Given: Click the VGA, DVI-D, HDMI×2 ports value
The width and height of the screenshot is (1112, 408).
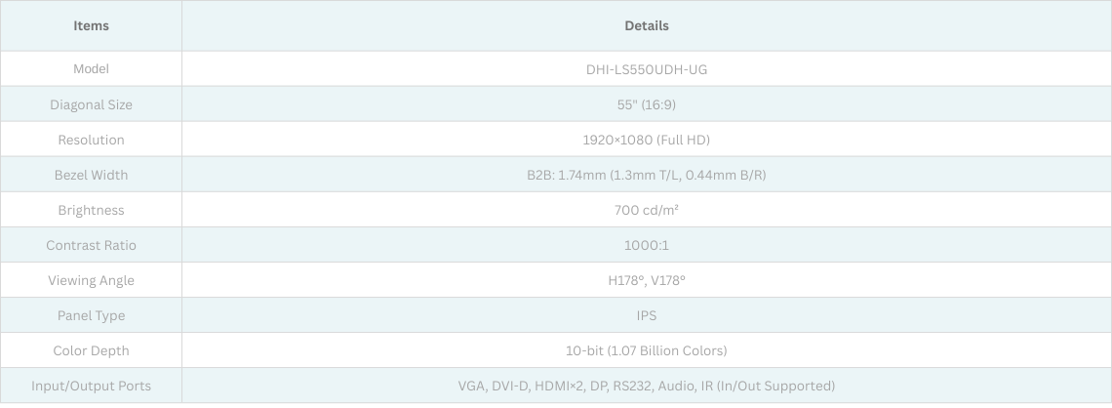Looking at the screenshot, I should pos(647,386).
